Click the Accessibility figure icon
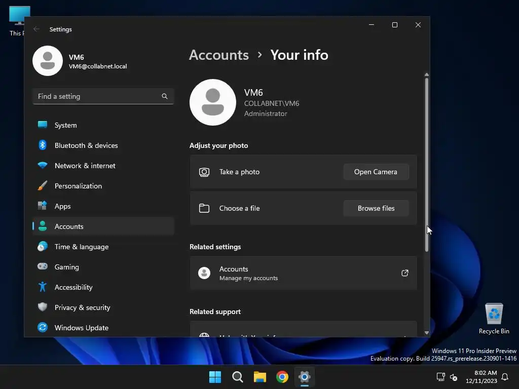 coord(43,287)
